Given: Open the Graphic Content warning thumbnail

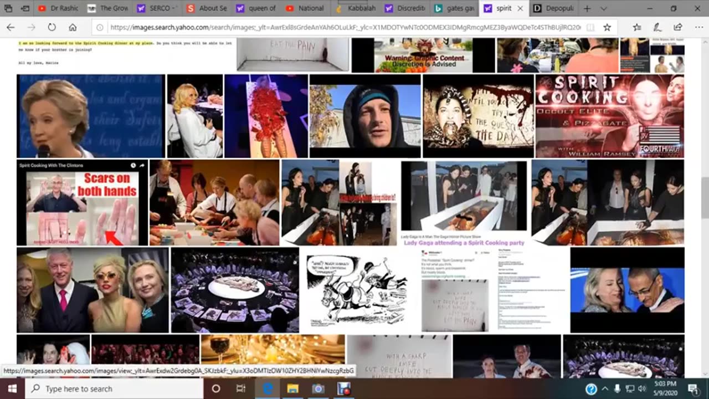Looking at the screenshot, I should 423,55.
